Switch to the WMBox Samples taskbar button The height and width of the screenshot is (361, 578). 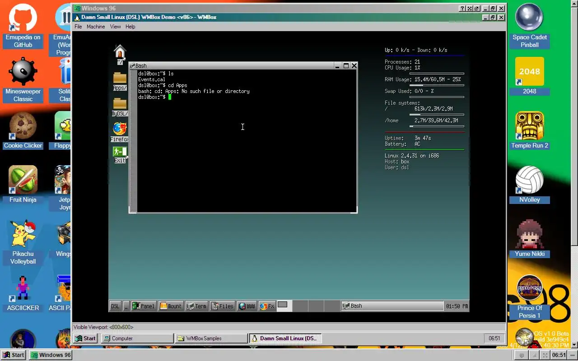point(211,338)
